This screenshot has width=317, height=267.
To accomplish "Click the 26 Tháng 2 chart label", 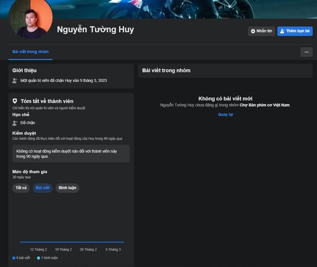I will [x=88, y=250].
